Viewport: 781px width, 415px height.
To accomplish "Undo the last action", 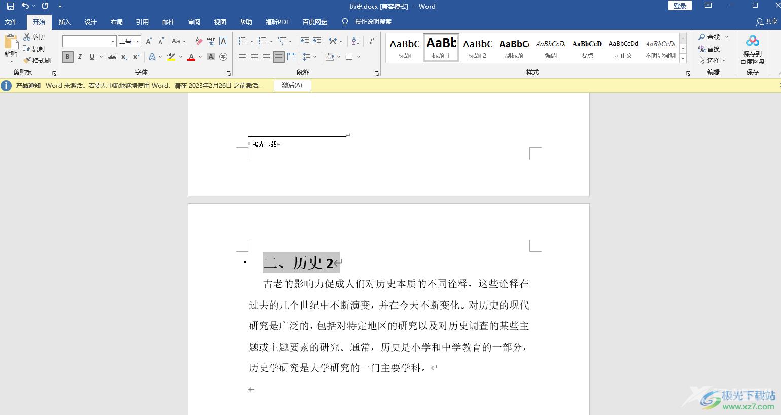I will 25,6.
